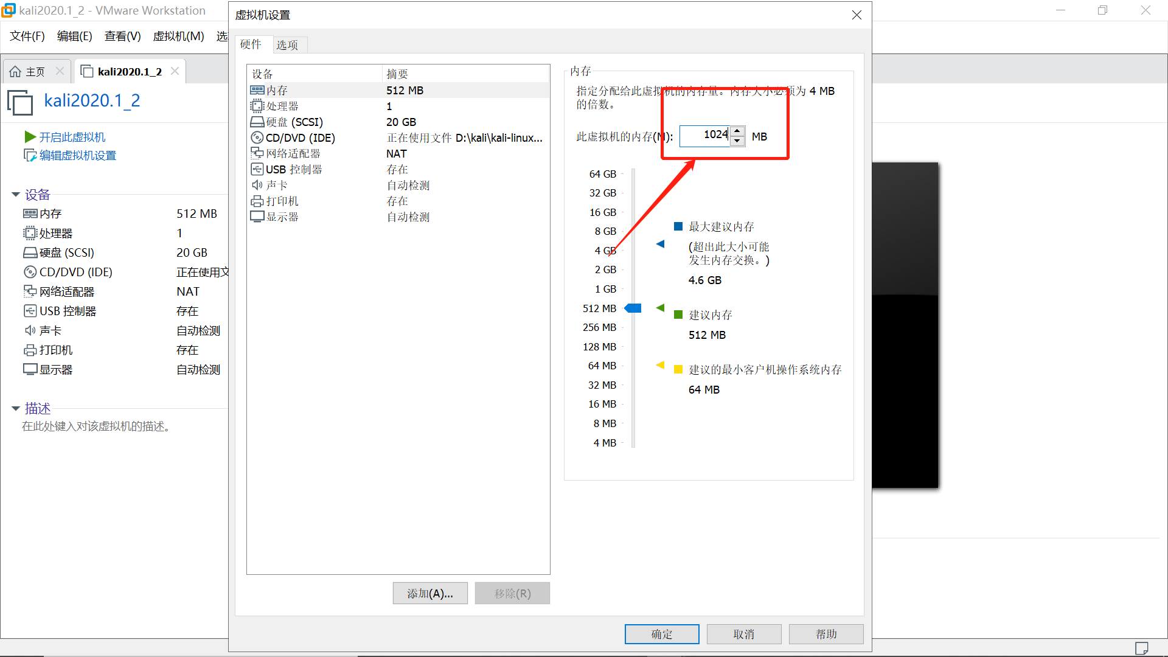Screen dimensions: 1168x657
Task: Click the green 开启此虚拟机 play icon
Action: [x=30, y=137]
